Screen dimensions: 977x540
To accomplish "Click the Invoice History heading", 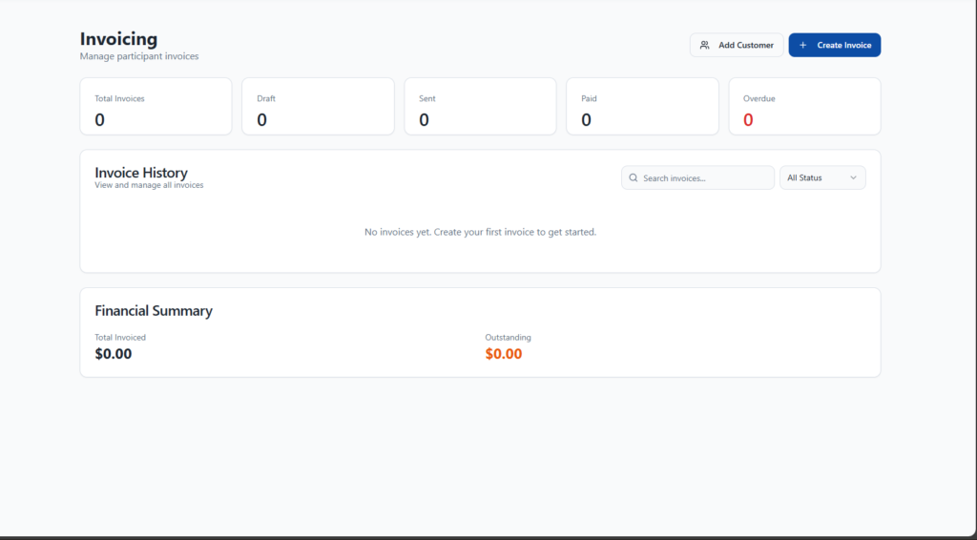I will [141, 173].
